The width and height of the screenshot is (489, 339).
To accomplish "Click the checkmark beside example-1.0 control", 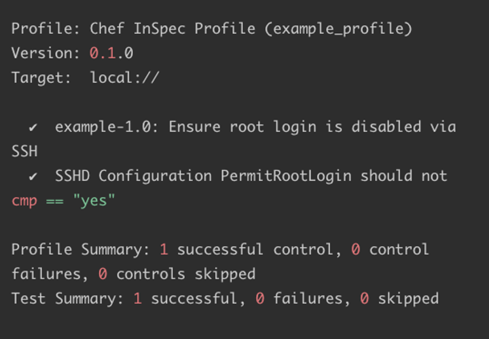I will 33,127.
